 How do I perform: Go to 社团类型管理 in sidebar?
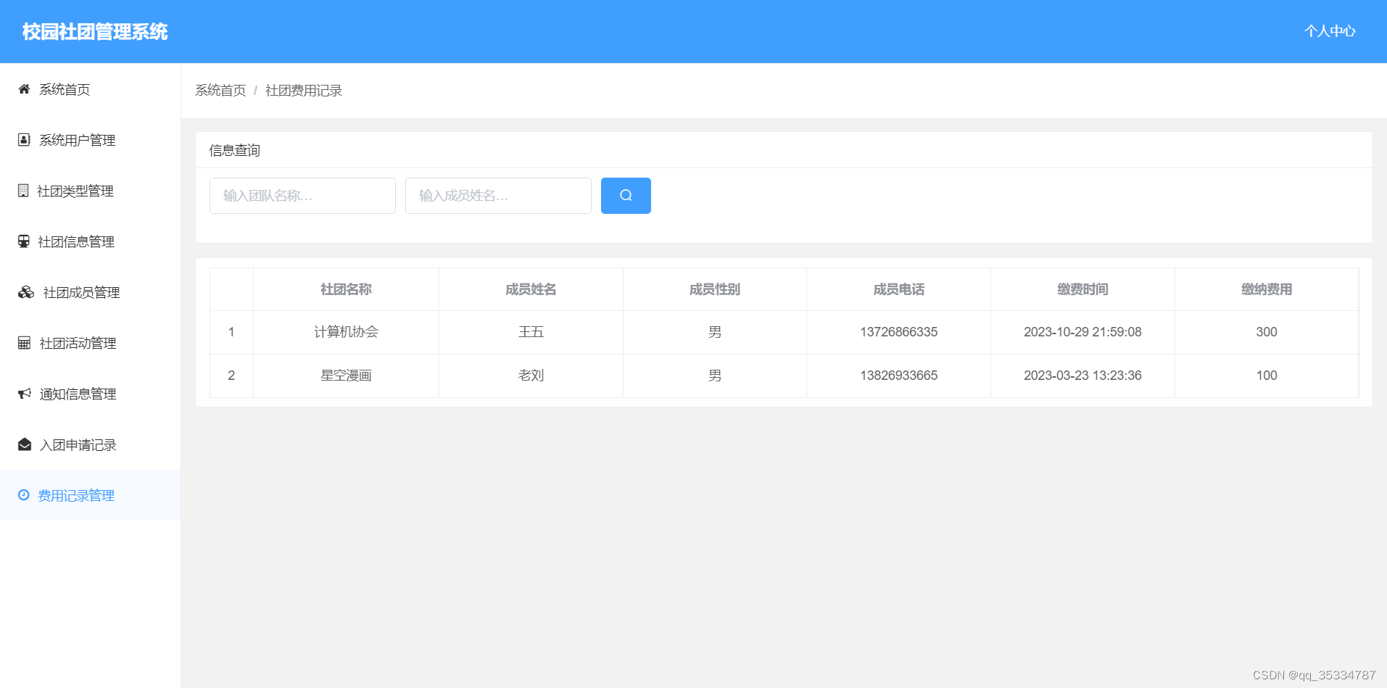coord(90,191)
